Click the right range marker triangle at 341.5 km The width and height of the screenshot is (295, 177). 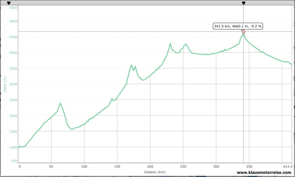(x=244, y=3)
